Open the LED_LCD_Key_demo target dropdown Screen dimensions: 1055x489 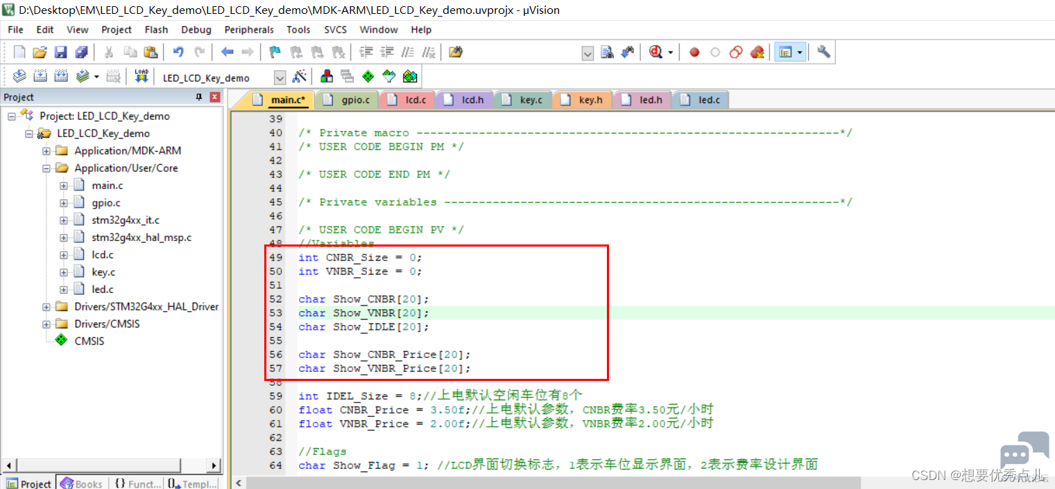(x=280, y=78)
